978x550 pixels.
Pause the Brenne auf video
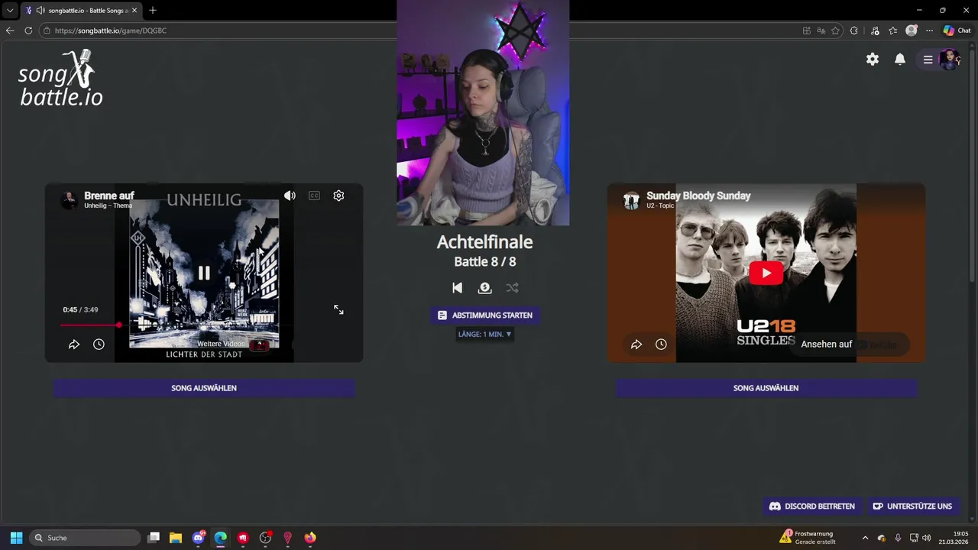[204, 273]
